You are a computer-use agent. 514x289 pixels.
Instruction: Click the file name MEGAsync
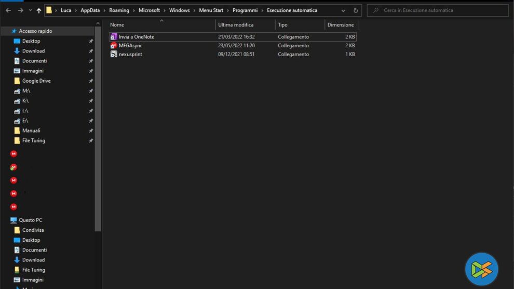coord(130,46)
